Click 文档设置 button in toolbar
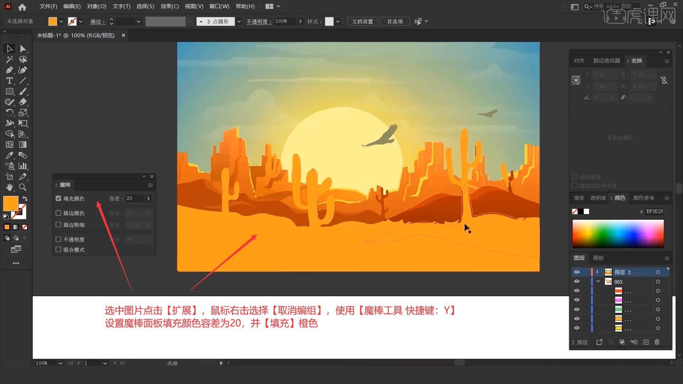Viewport: 683px width, 384px height. 363,22
